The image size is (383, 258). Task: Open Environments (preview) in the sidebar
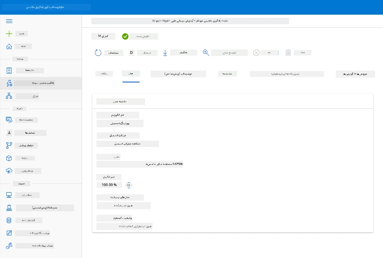coord(45,208)
